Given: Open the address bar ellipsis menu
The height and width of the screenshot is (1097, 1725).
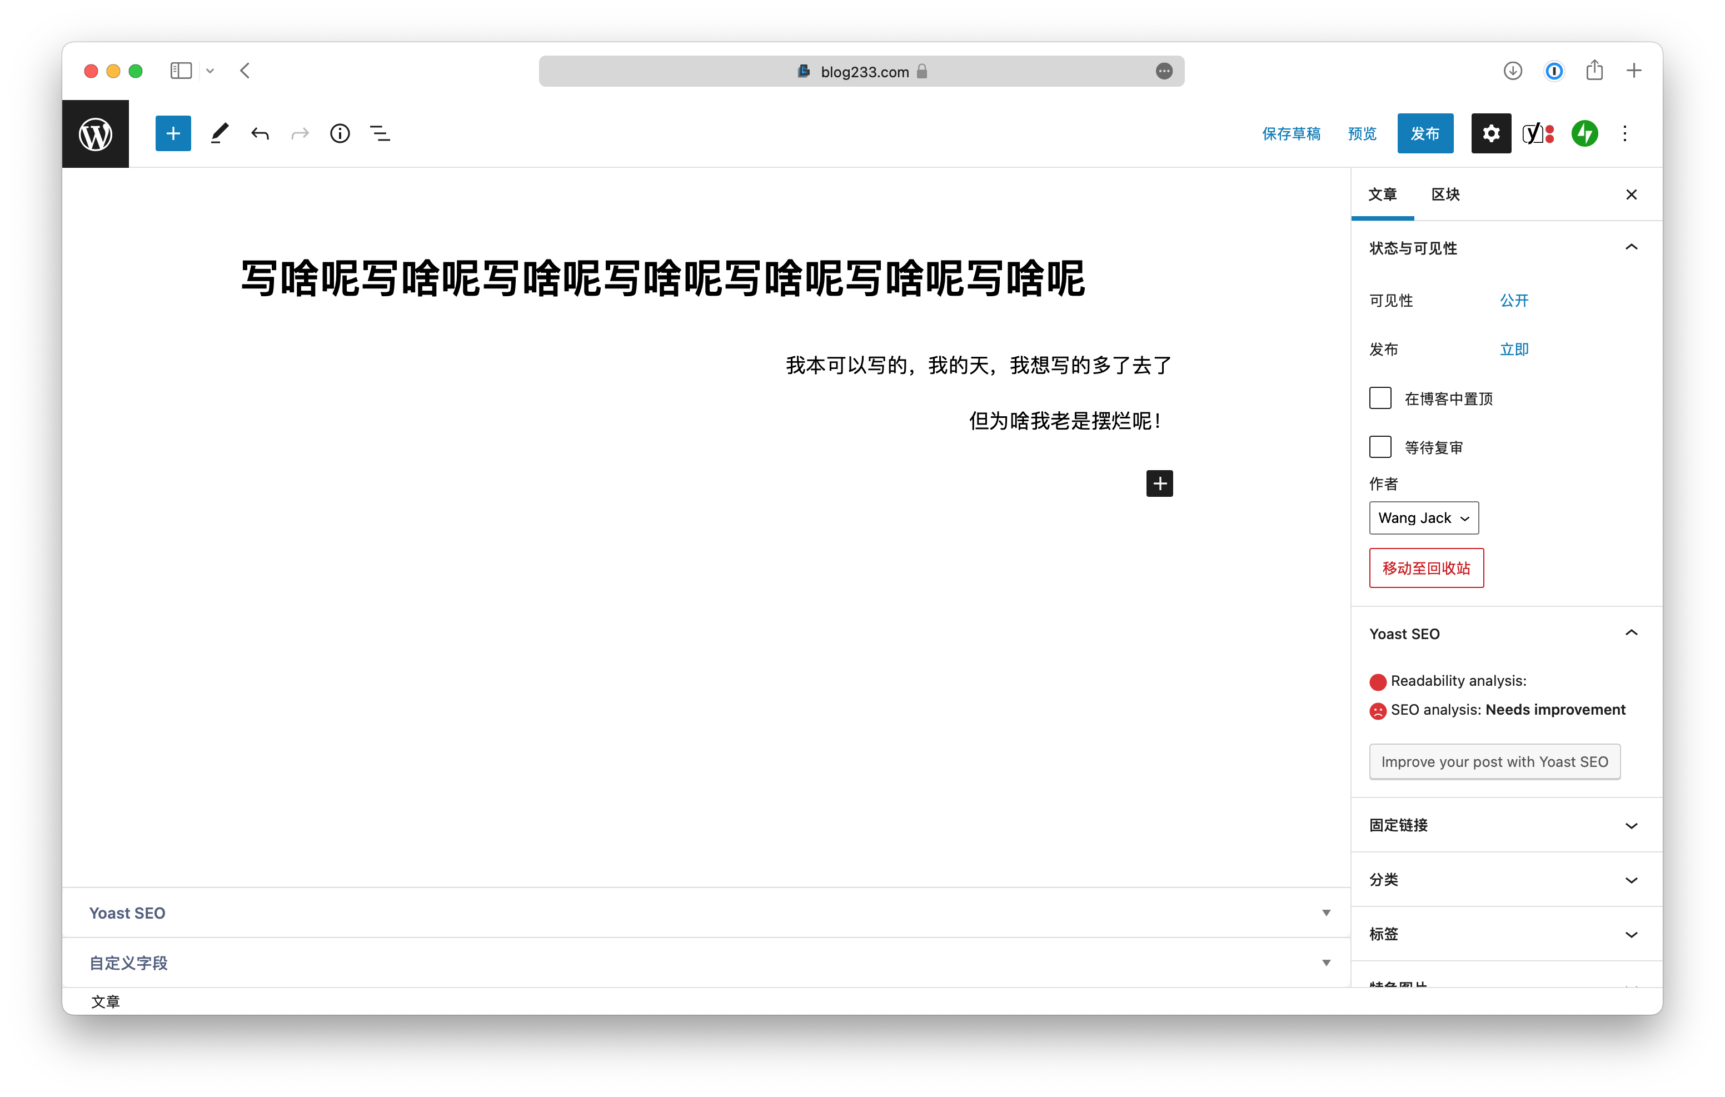Looking at the screenshot, I should click(1163, 71).
